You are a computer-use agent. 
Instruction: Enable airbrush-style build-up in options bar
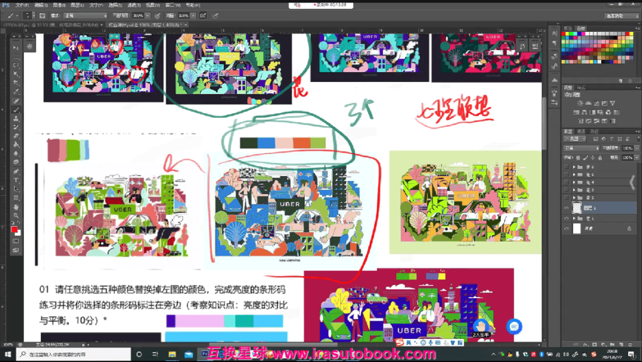point(203,16)
